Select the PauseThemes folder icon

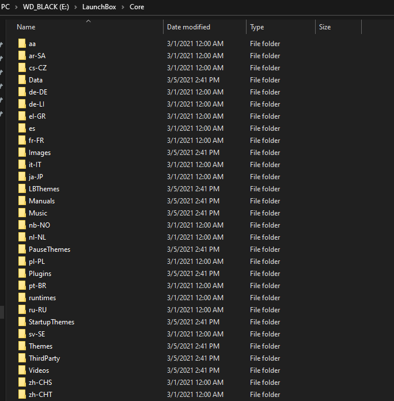coord(22,249)
